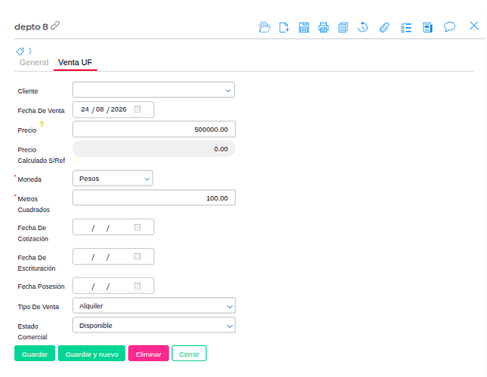The height and width of the screenshot is (377, 487).
Task: Open comments with the speech bubble icon
Action: [449, 27]
